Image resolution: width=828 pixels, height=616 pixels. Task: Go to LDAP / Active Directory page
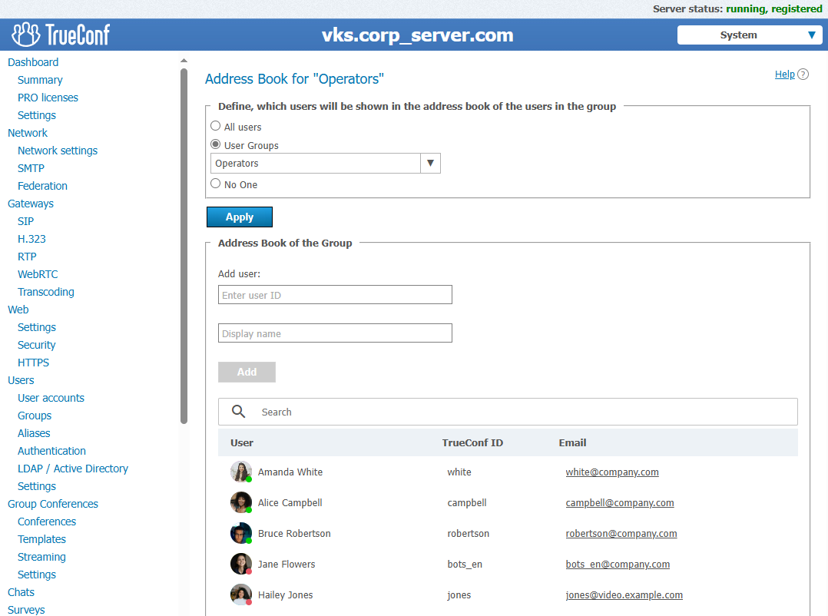click(73, 469)
